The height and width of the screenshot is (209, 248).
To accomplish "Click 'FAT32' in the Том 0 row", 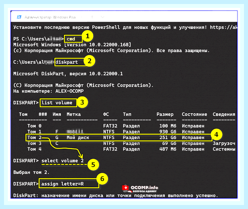I will click(x=110, y=126).
